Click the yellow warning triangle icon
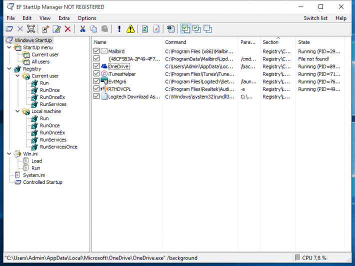 click(130, 29)
